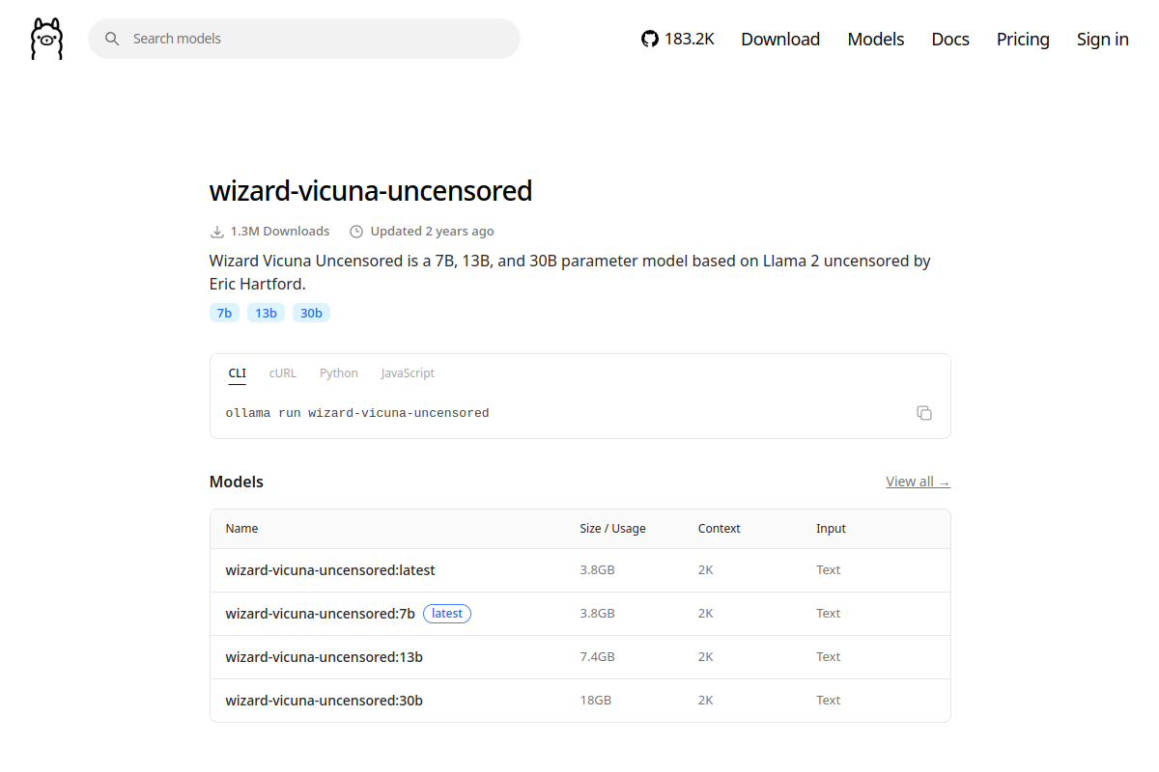Go to the Download page
1159x772 pixels.
click(780, 39)
